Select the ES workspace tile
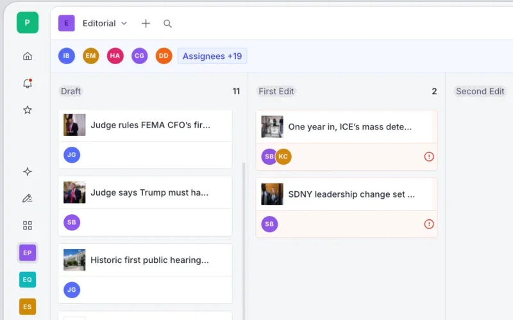 click(28, 307)
